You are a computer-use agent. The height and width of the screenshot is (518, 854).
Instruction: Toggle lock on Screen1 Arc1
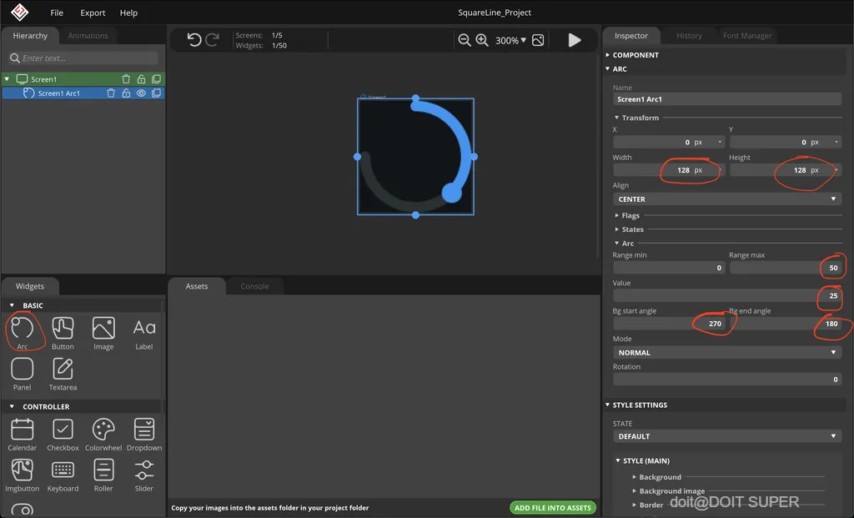pyautogui.click(x=126, y=93)
